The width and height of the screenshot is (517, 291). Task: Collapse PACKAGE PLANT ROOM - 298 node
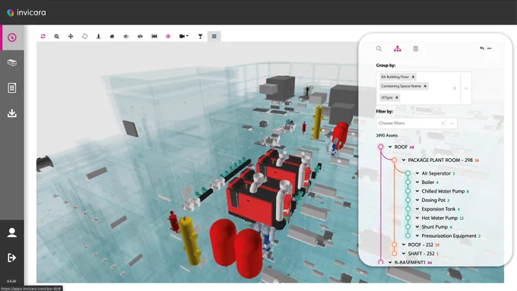[404, 160]
